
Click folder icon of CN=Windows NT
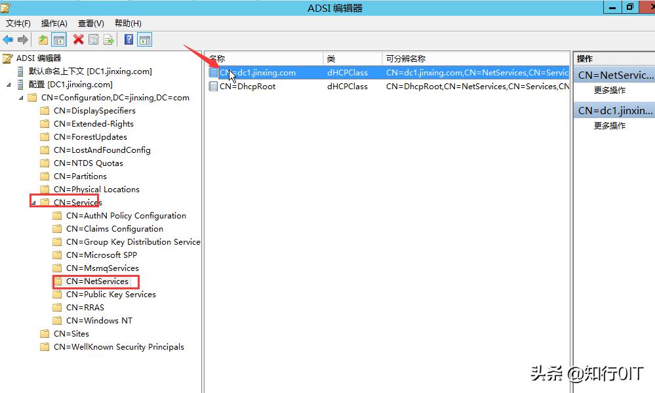pyautogui.click(x=57, y=321)
